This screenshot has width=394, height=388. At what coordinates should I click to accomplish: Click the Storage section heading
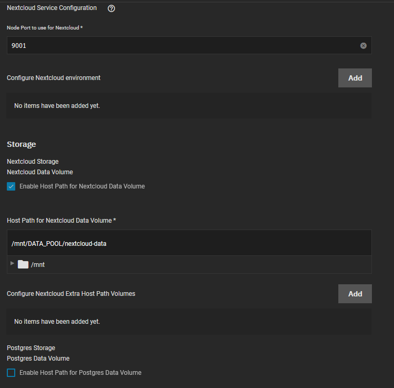[x=22, y=144]
